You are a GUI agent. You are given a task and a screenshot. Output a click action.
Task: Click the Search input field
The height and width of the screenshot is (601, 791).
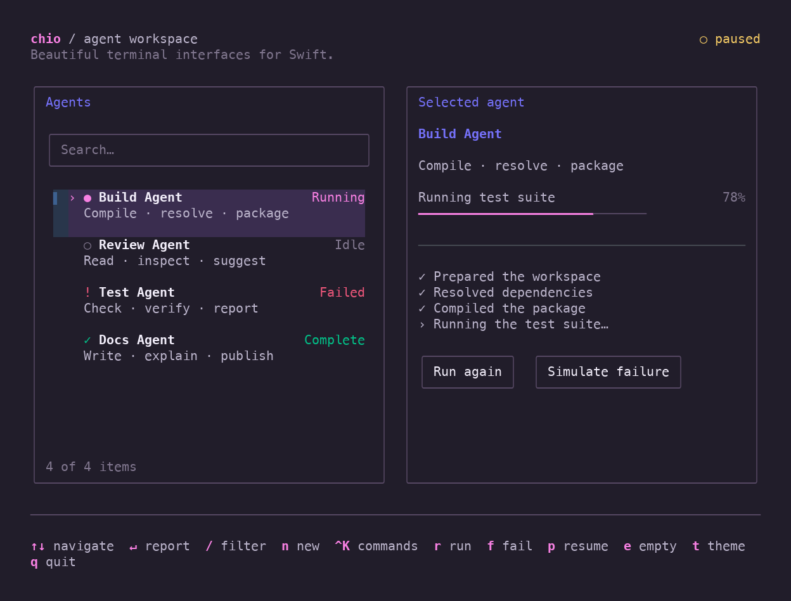(209, 150)
